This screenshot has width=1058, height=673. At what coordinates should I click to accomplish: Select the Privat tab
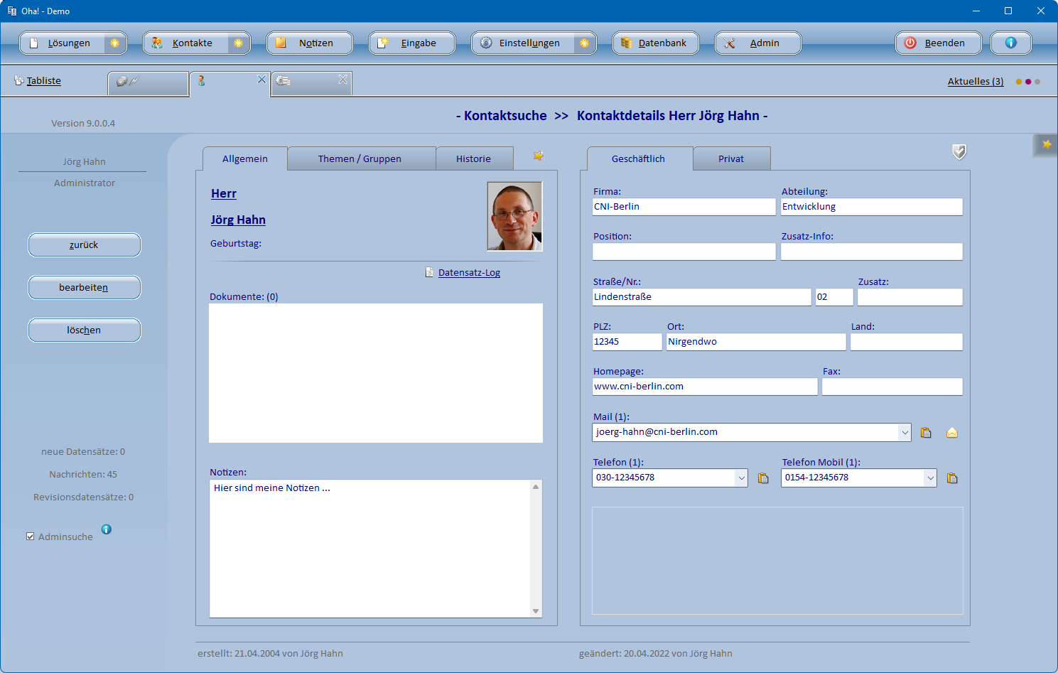[730, 158]
